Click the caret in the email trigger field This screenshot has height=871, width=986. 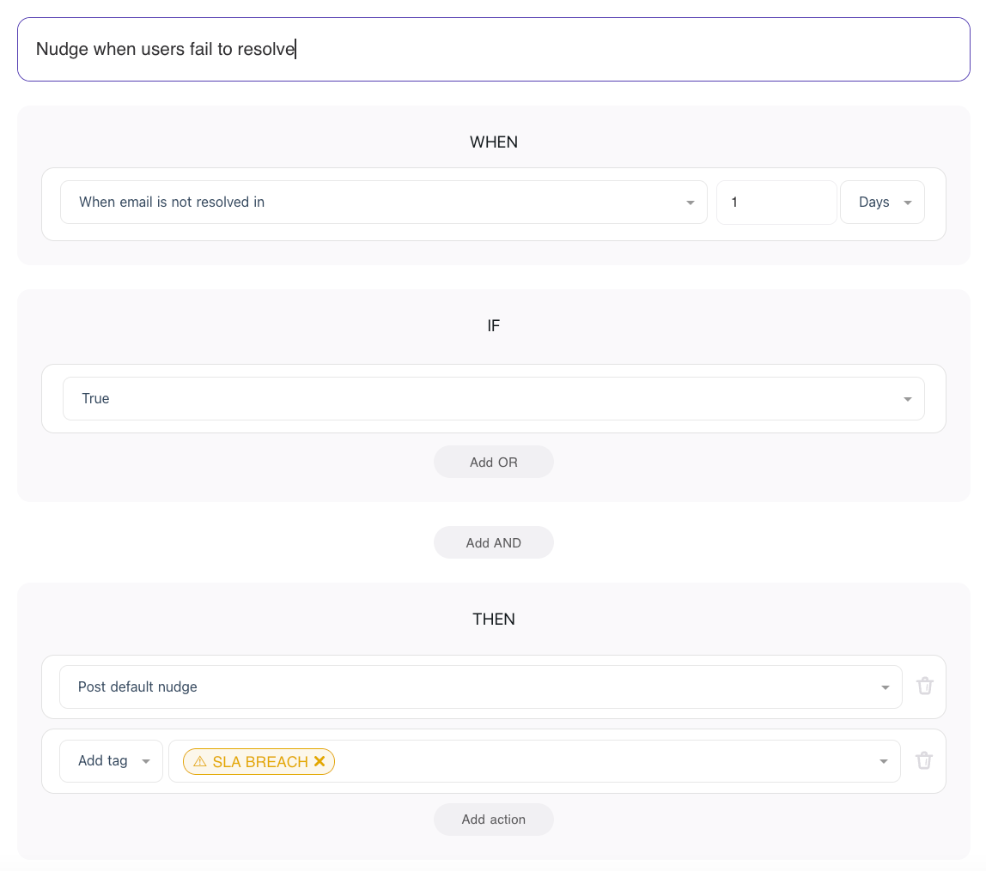[691, 203]
